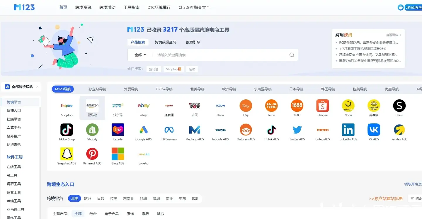This screenshot has height=219, width=422.
Task: Open the TikTok Shop icon
Action: point(67,130)
